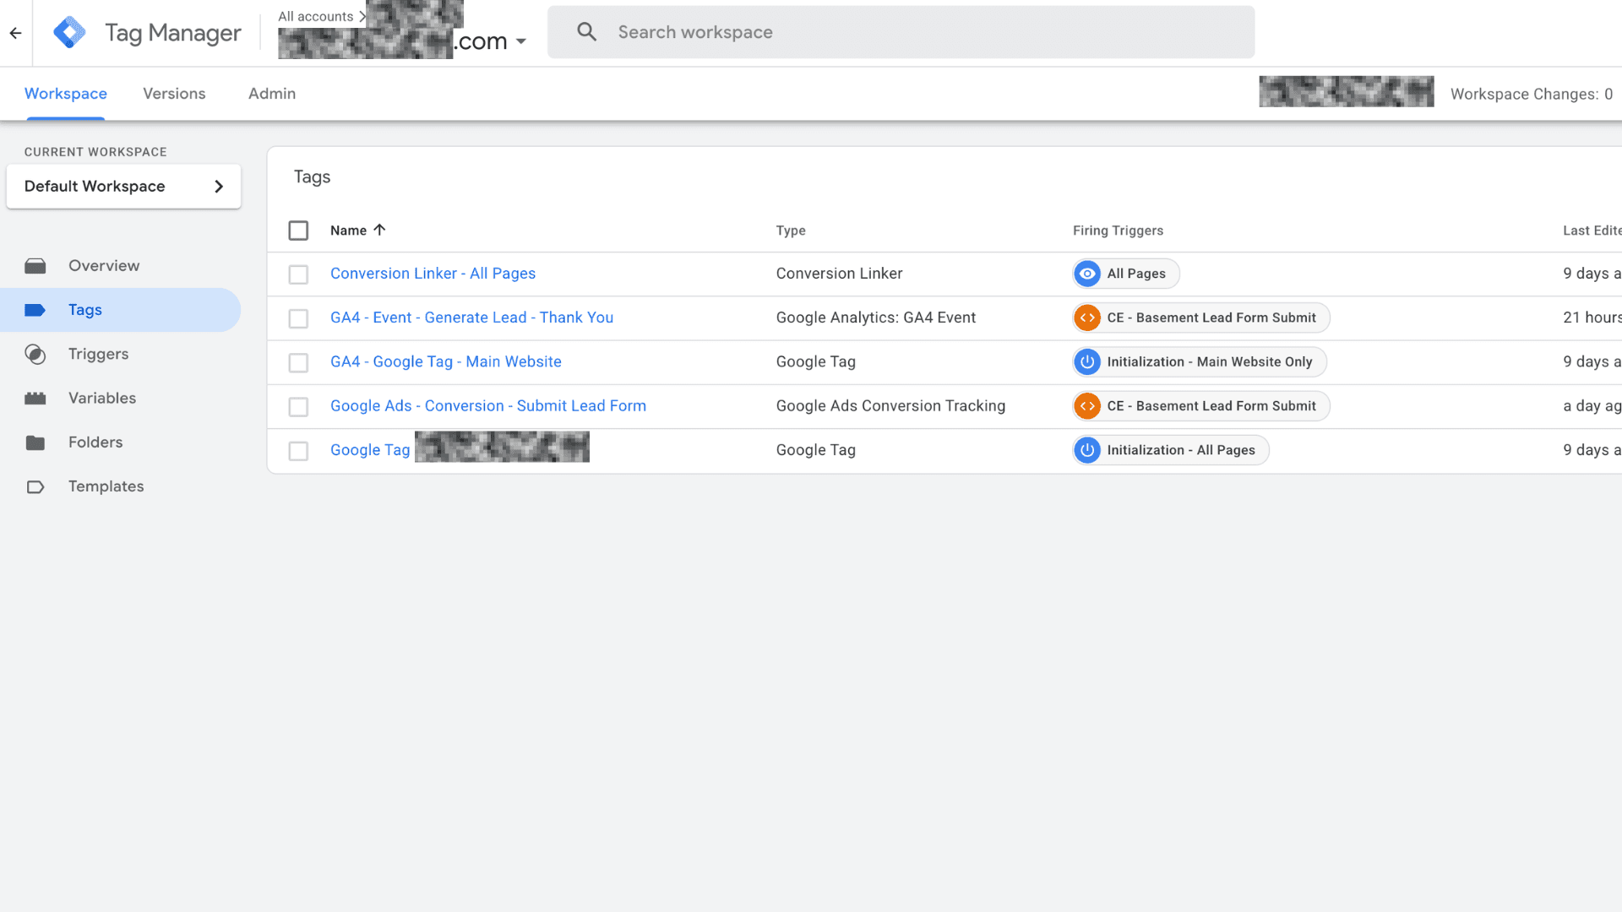Viewport: 1622px width, 912px height.
Task: Click the All Pages trigger chip
Action: click(1126, 274)
